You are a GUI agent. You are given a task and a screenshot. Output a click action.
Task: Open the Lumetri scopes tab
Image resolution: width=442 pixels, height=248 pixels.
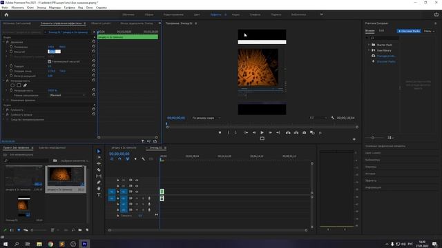coord(101,23)
